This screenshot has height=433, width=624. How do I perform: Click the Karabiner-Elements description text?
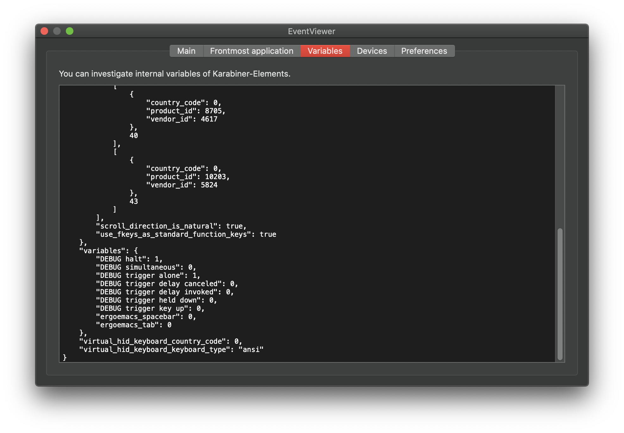174,74
